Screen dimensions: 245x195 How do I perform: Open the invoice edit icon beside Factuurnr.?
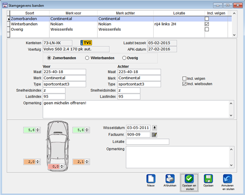pyautogui.click(x=155, y=134)
